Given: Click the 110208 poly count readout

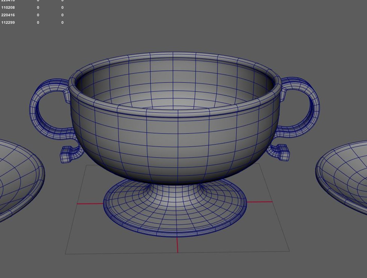Looking at the screenshot, I should click(x=8, y=7).
